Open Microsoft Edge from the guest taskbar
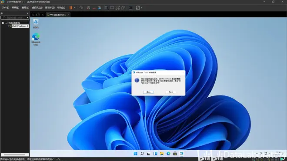 (x=168, y=154)
